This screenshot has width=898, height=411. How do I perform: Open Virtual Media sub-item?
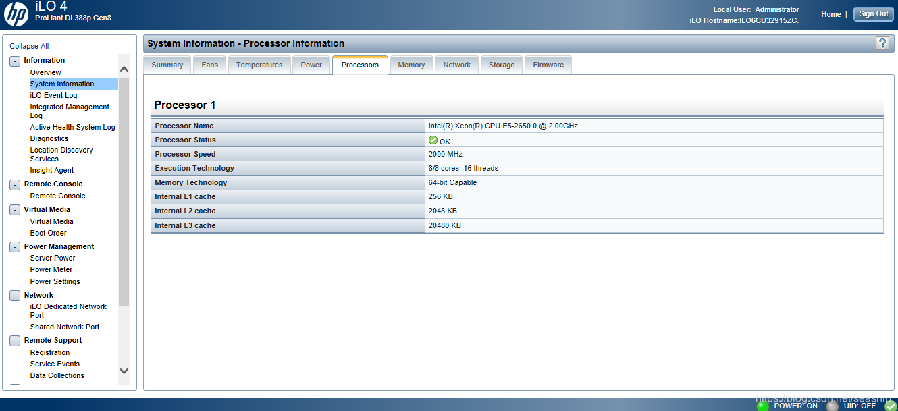pos(51,221)
